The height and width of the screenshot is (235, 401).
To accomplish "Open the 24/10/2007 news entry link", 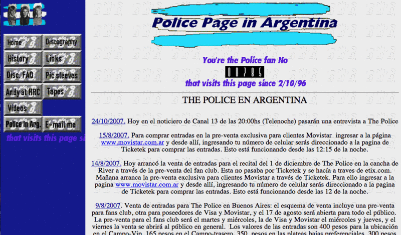I will click(x=108, y=121).
